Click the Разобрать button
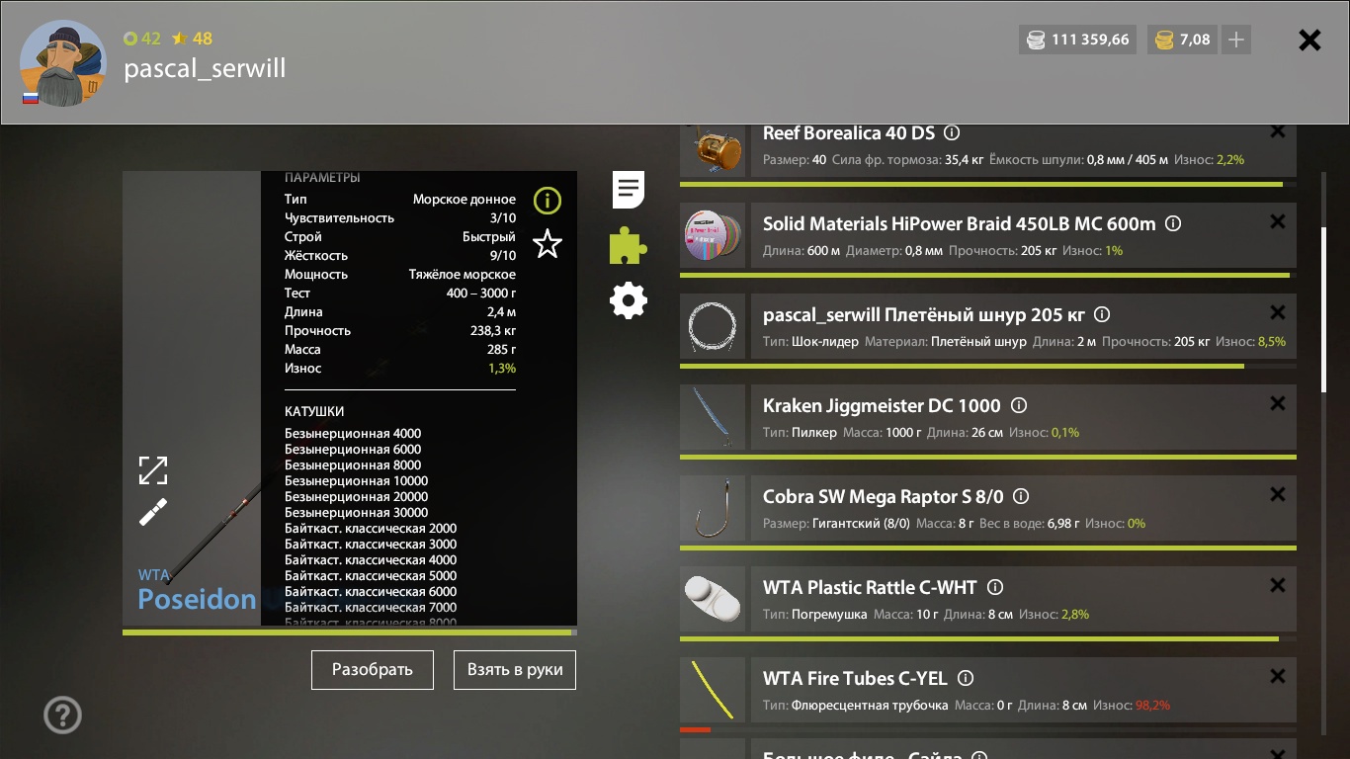 [x=373, y=669]
